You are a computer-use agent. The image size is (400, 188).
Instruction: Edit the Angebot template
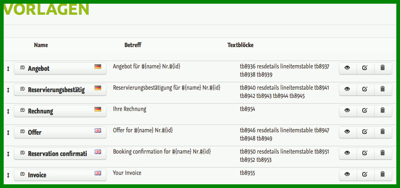point(365,68)
